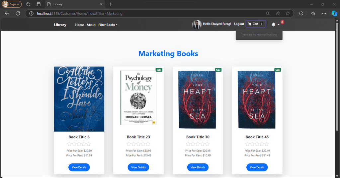340x178 pixels.
Task: Click the Logout link
Action: click(239, 24)
